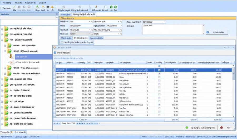Open the Chi nhánh NhamayBD dropdown
The height and width of the screenshot is (139, 237).
[x=90, y=30]
